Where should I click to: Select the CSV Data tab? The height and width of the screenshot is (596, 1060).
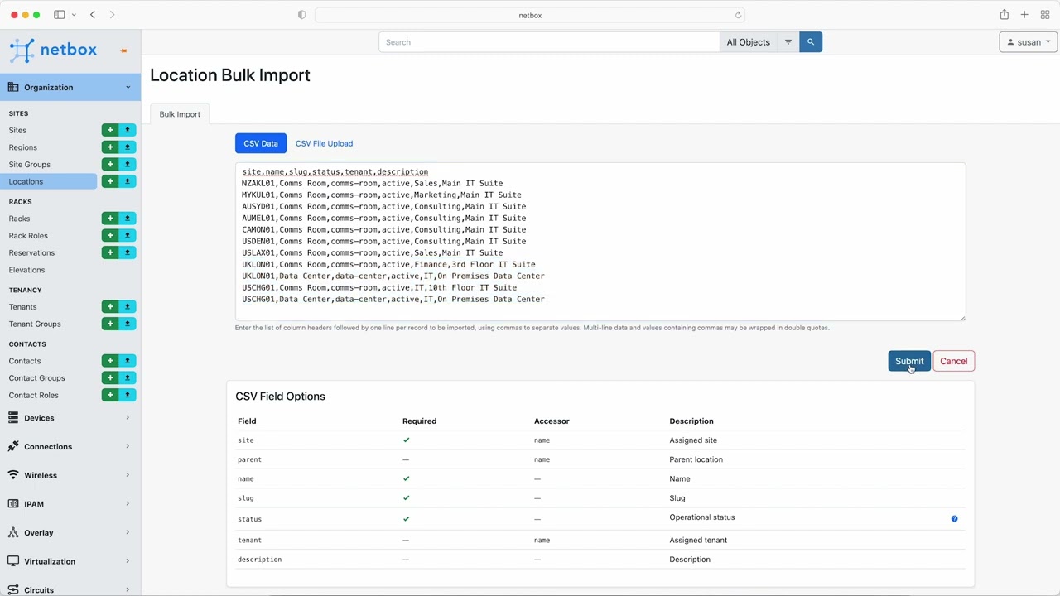261,143
